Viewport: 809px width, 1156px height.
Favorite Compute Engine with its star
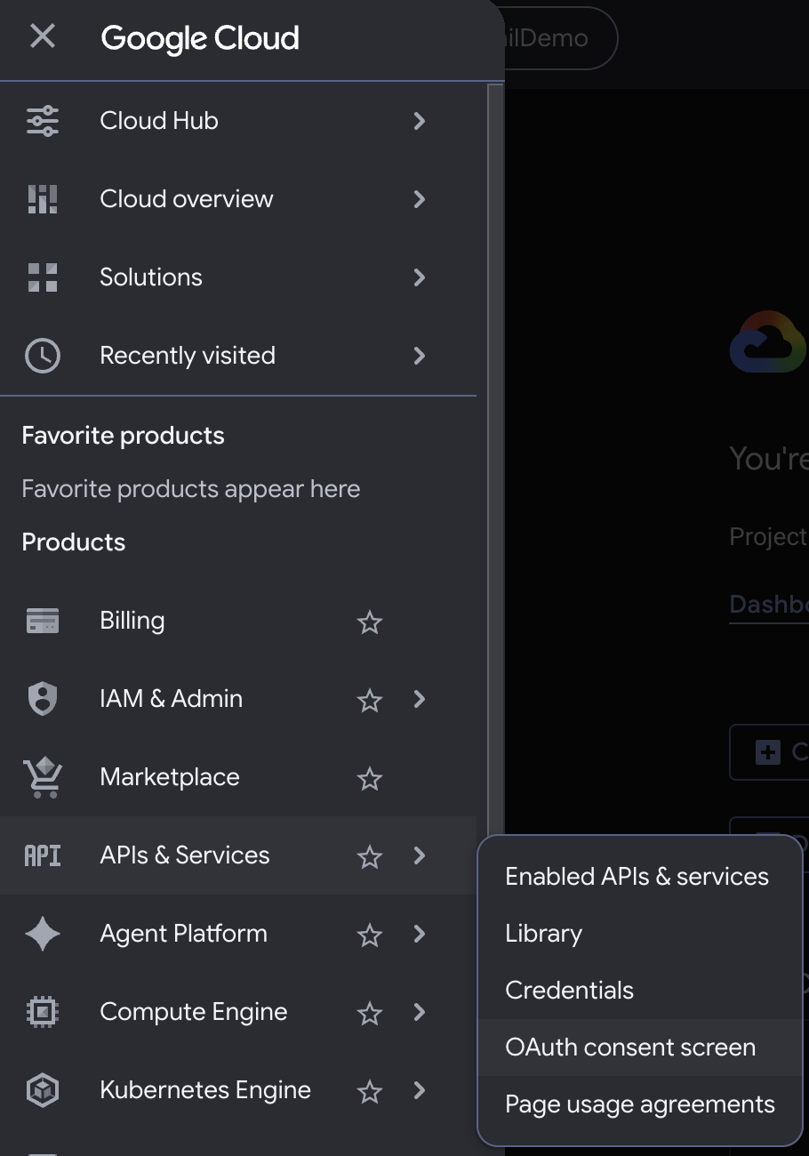click(x=369, y=1013)
